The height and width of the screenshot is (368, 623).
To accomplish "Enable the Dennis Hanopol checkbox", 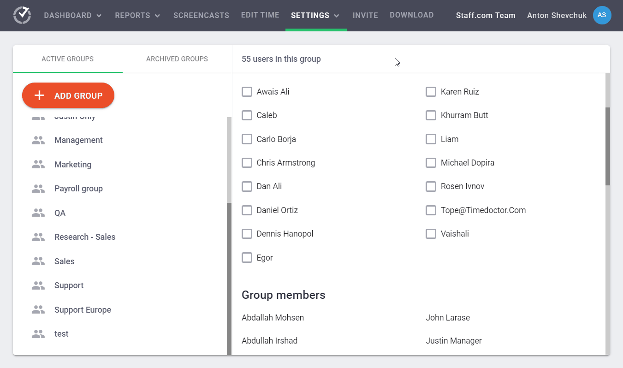I will click(x=247, y=234).
